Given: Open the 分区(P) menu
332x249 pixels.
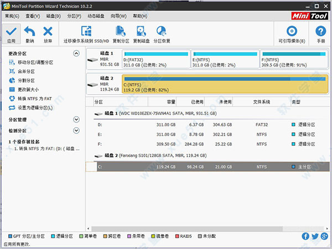Looking at the screenshot, I should tap(74, 16).
